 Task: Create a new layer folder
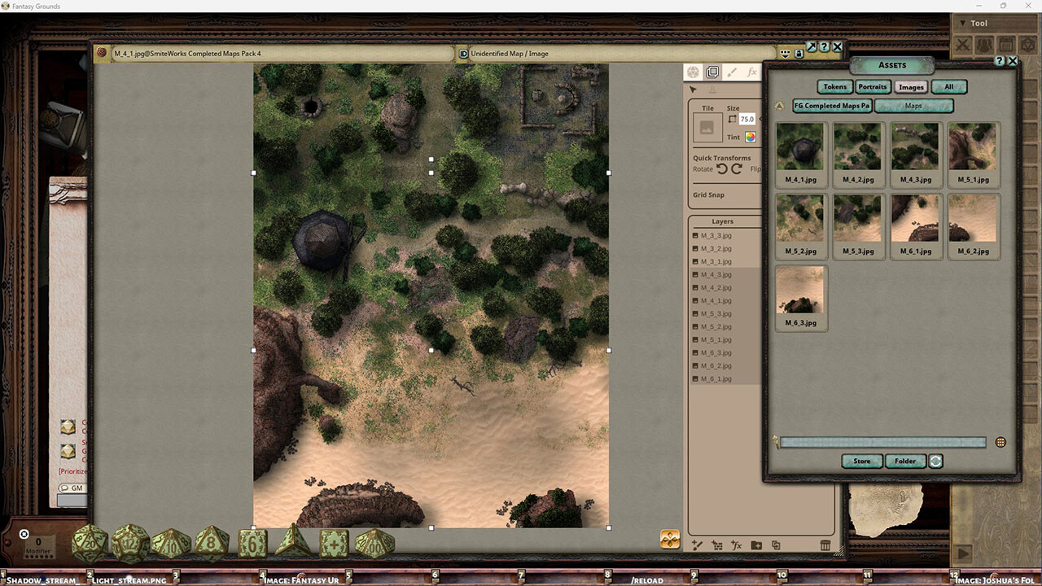[756, 545]
